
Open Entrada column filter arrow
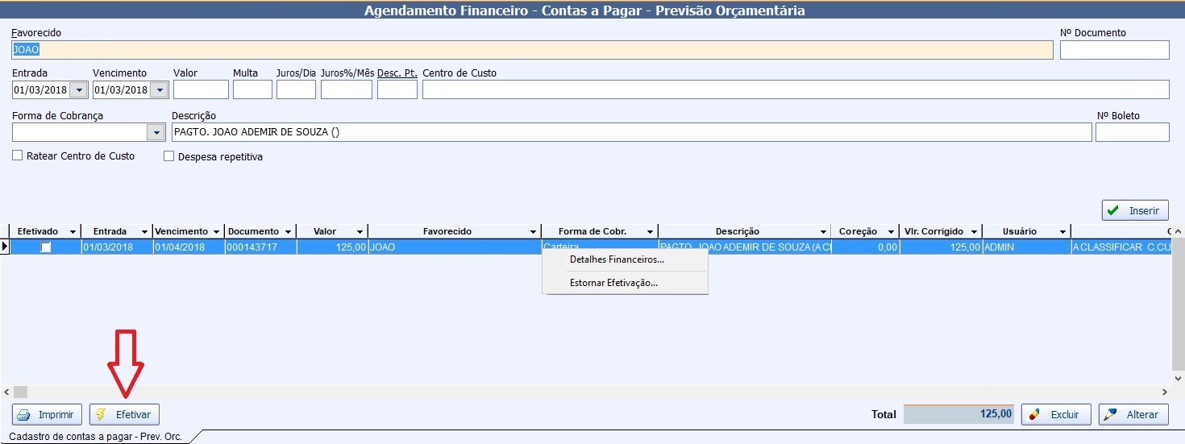(x=144, y=232)
